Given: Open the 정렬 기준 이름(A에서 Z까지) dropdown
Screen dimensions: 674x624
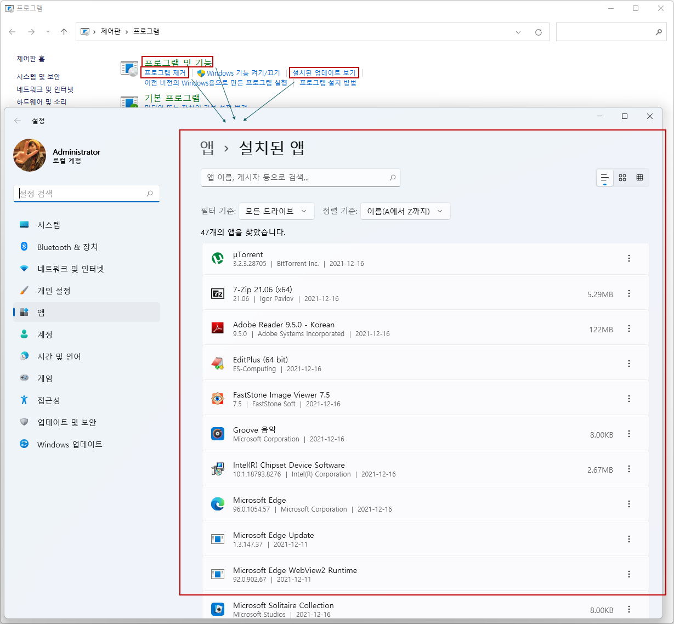Looking at the screenshot, I should pos(405,211).
